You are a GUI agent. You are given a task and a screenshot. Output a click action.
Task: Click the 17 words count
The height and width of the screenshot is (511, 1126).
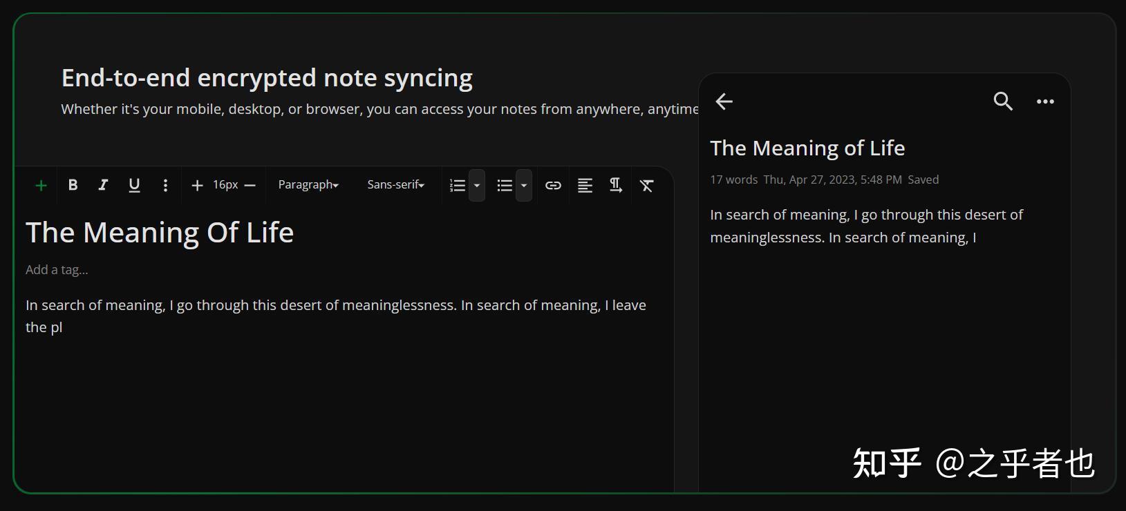click(733, 180)
